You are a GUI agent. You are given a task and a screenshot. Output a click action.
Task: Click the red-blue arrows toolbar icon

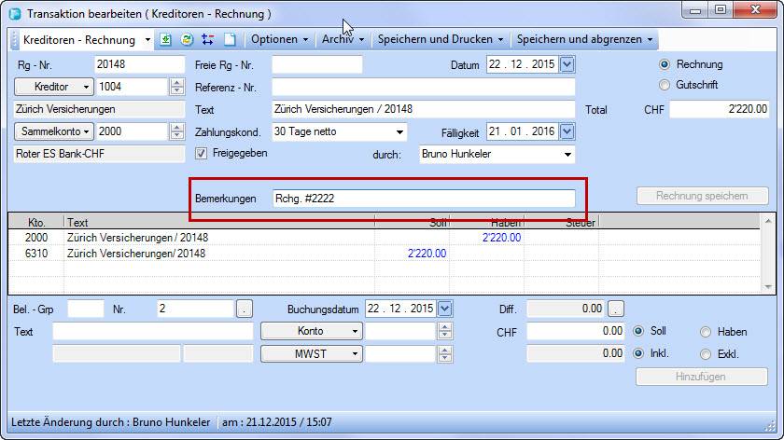(x=207, y=40)
